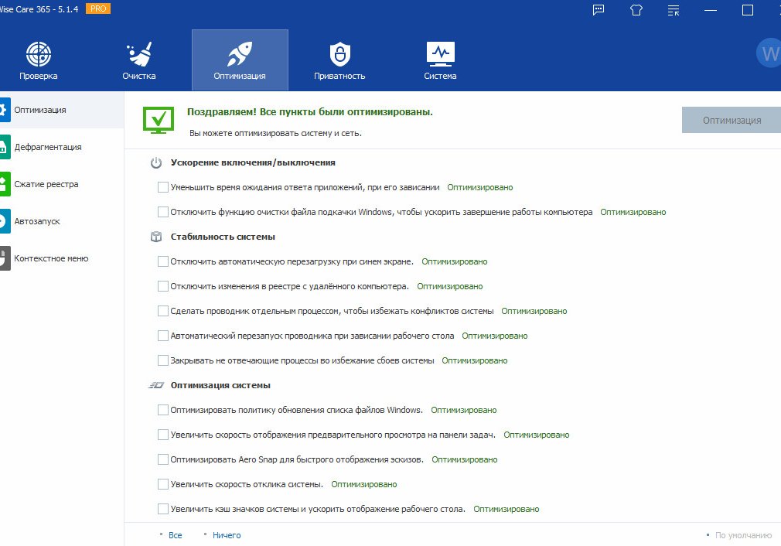Click the Сжатие реестра sidebar icon
The width and height of the screenshot is (781, 546).
tap(5, 184)
